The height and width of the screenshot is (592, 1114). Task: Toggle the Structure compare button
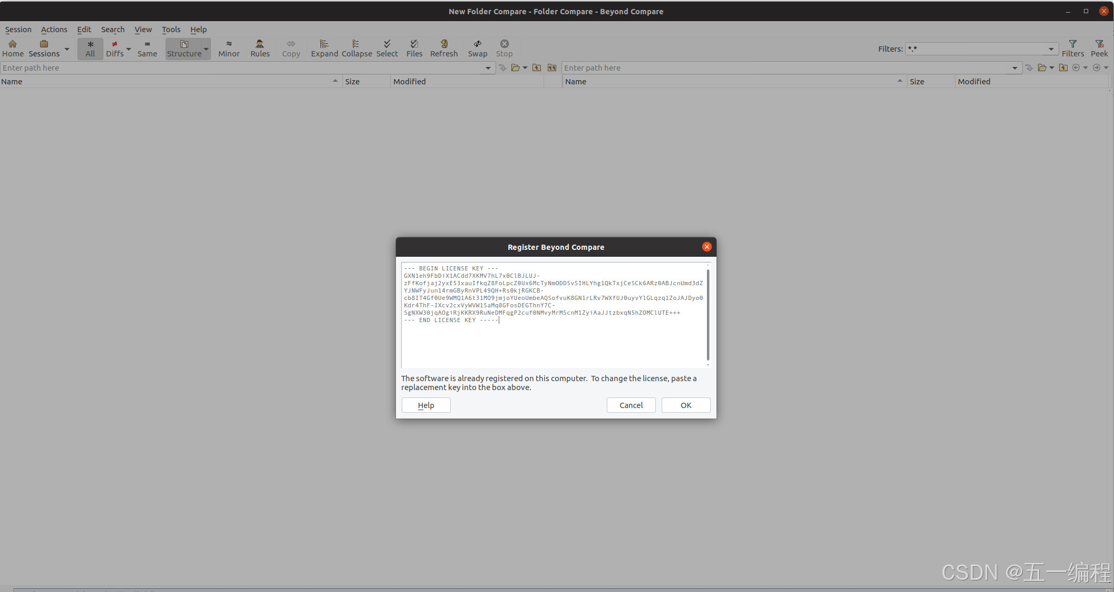184,48
